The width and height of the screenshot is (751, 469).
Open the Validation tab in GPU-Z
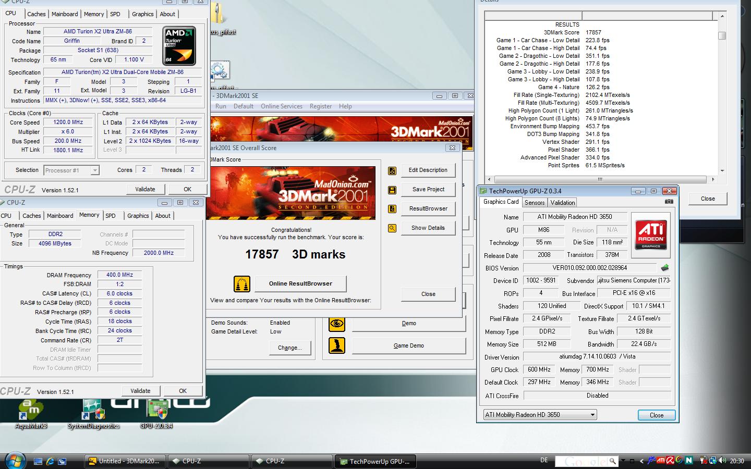pyautogui.click(x=563, y=203)
